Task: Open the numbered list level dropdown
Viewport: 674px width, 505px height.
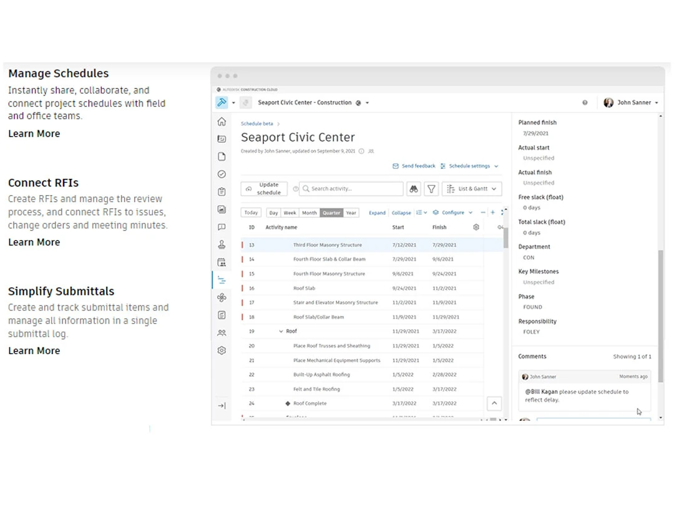Action: (421, 213)
